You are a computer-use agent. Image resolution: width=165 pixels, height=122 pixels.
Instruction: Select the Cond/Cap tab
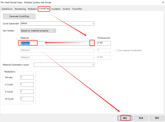click(x=44, y=9)
